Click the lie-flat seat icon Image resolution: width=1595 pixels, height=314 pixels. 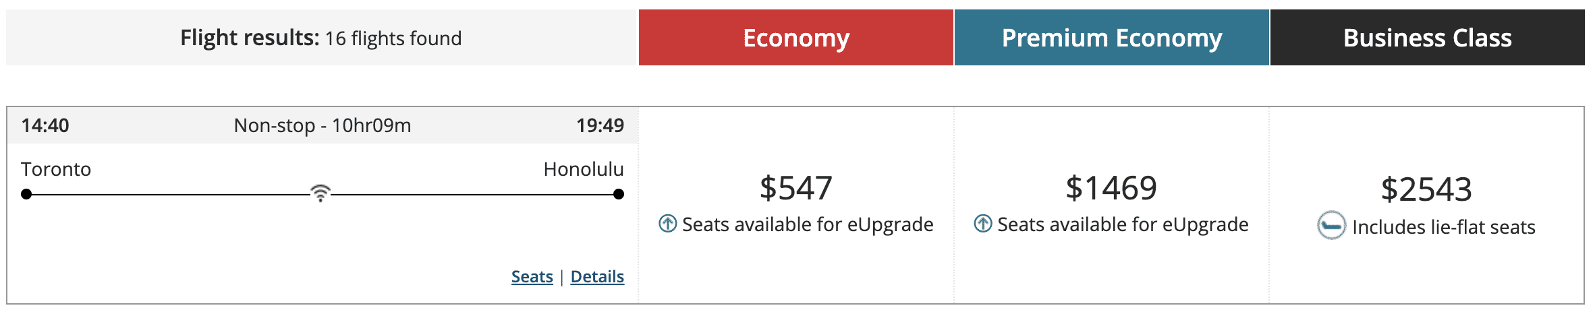coord(1331,226)
